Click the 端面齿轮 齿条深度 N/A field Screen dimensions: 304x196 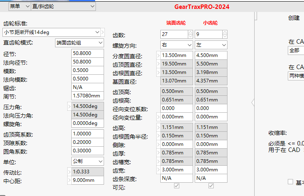[x=176, y=178]
